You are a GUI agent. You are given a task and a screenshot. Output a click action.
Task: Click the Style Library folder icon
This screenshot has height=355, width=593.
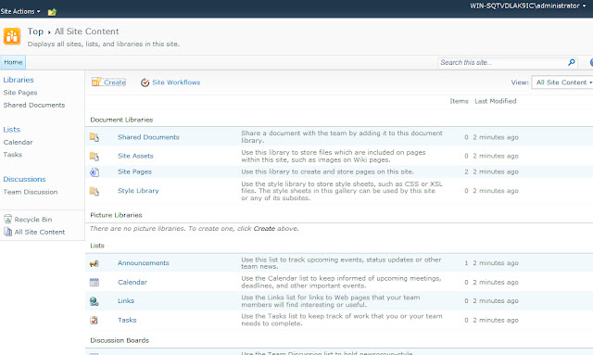(95, 191)
